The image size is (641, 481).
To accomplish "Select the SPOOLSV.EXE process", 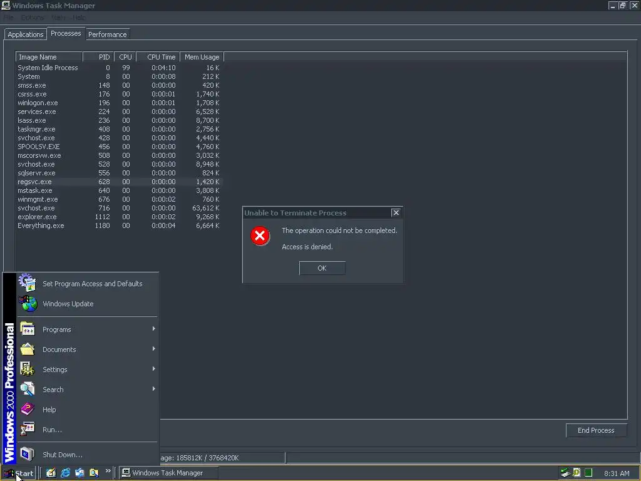I will point(118,147).
